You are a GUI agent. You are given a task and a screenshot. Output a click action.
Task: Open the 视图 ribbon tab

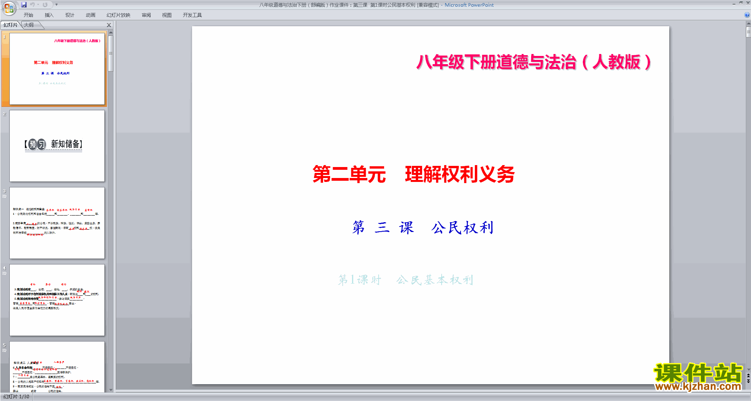(x=167, y=15)
